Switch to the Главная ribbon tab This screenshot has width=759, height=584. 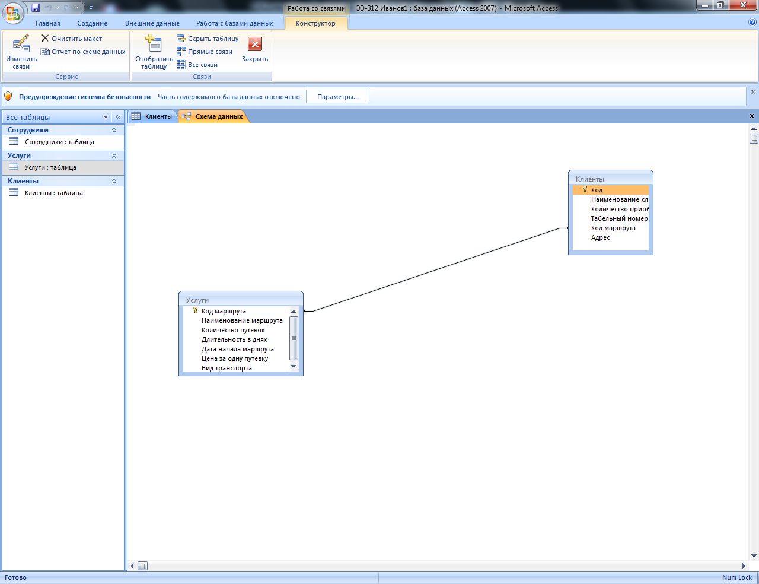pyautogui.click(x=48, y=23)
